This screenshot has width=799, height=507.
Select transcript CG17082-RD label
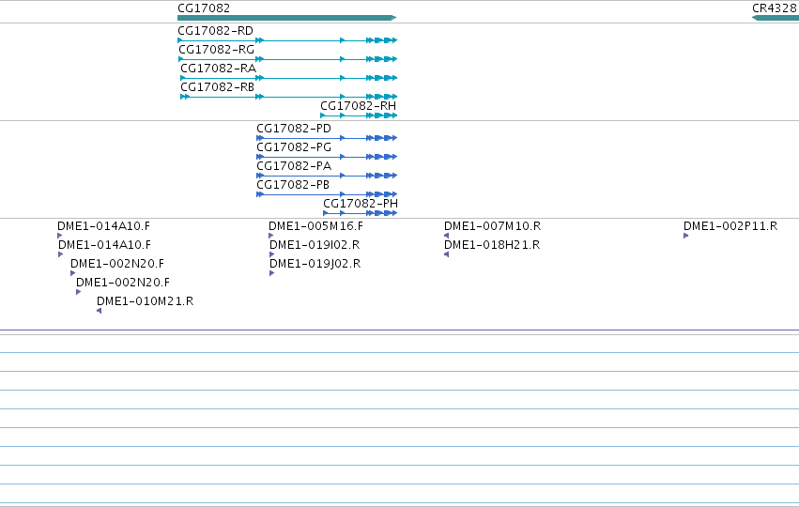tap(216, 31)
